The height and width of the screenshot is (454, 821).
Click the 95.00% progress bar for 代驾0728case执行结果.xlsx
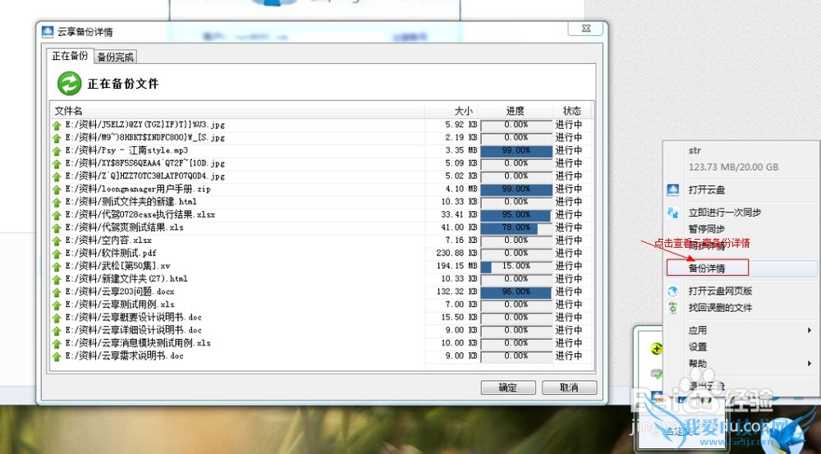point(516,215)
